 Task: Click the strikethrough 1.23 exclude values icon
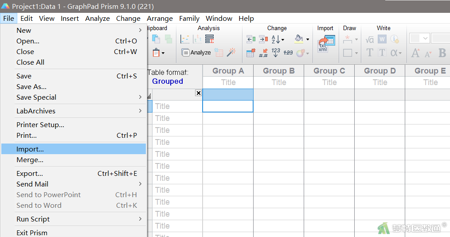point(288,53)
